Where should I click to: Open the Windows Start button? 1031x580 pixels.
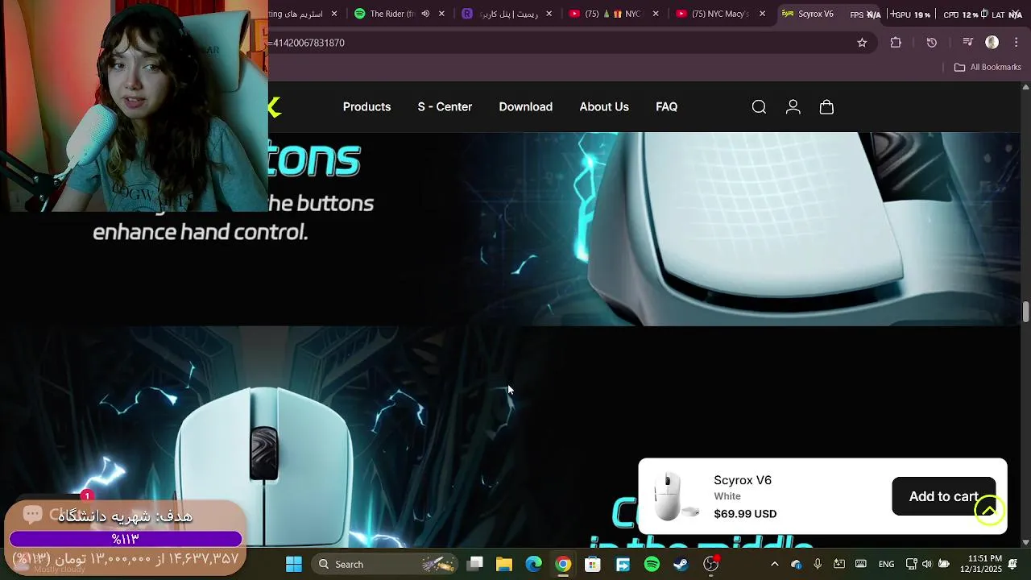coord(294,564)
